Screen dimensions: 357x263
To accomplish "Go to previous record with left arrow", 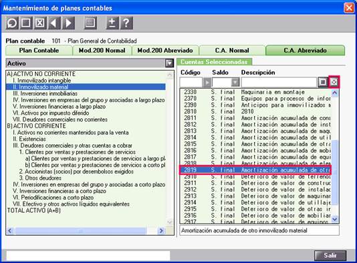I will click(x=54, y=23).
